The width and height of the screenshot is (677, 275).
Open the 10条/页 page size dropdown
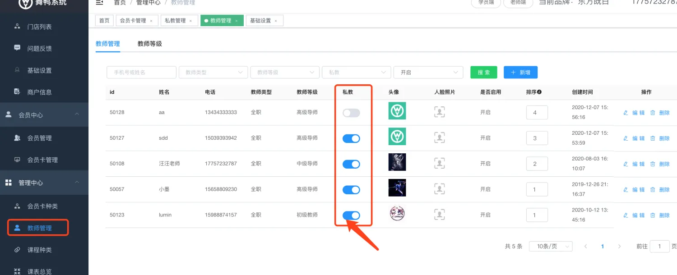pyautogui.click(x=550, y=247)
